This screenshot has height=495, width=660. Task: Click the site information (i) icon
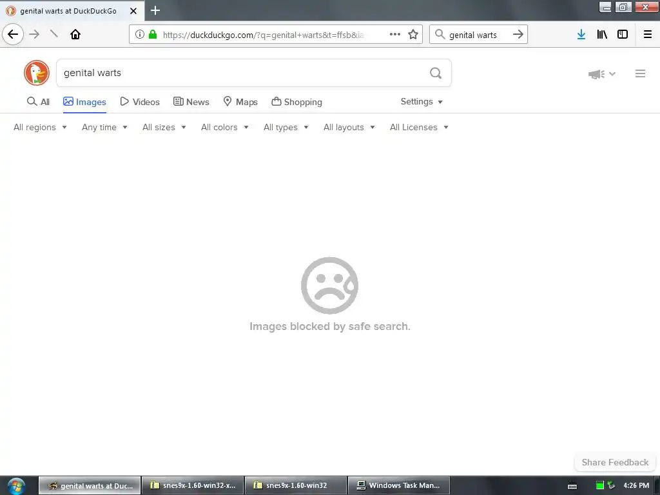coord(140,34)
